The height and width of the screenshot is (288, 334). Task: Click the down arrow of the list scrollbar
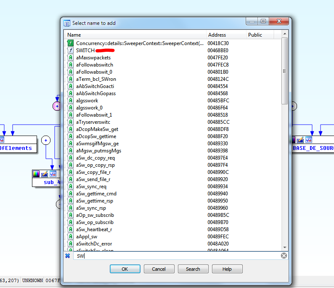[285, 248]
